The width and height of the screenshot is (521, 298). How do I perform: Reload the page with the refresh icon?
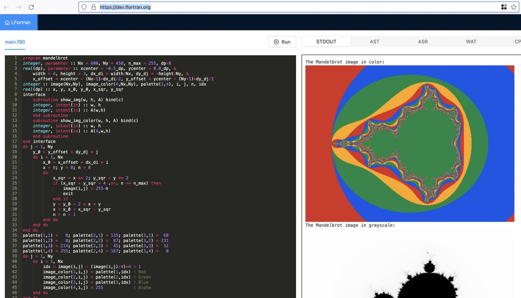tap(31, 7)
